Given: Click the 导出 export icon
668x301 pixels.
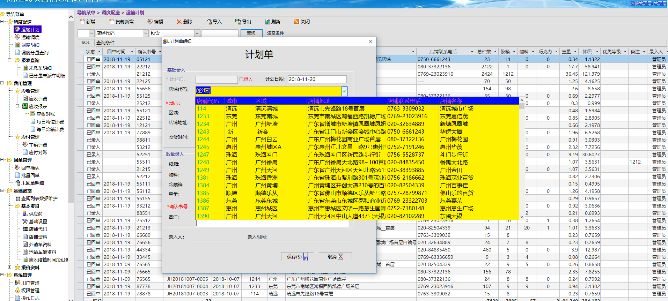Looking at the screenshot, I should 238,22.
